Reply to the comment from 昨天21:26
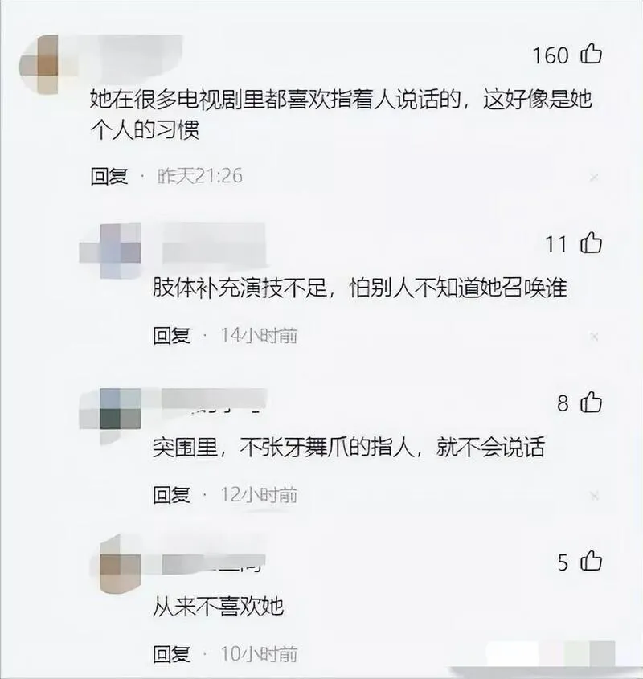The image size is (643, 679). (x=109, y=176)
